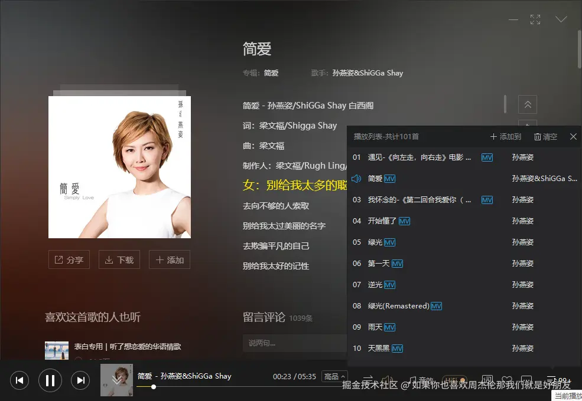582x401 pixels.
Task: Collapse the song detail page via top chevron
Action: click(x=561, y=19)
